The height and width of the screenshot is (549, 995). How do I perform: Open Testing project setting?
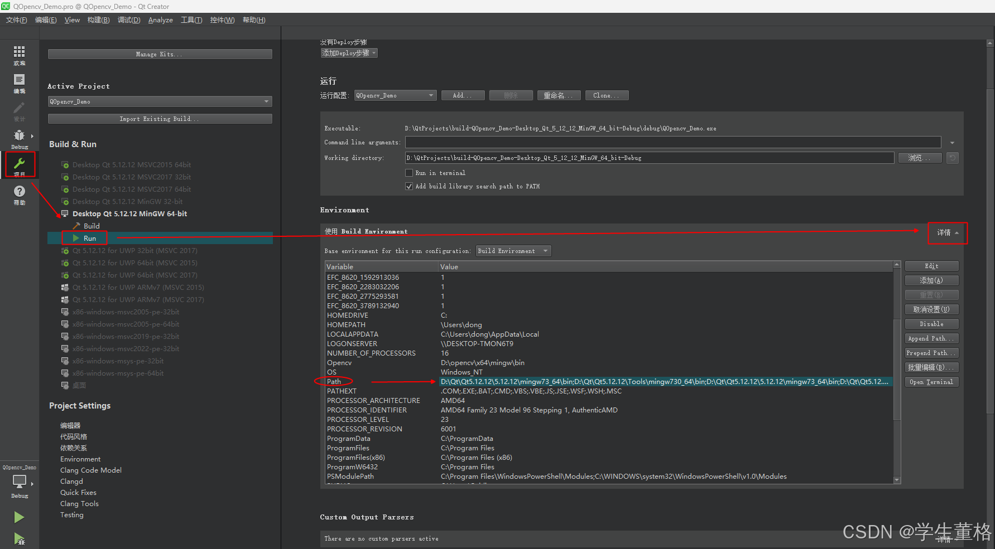pos(72,514)
